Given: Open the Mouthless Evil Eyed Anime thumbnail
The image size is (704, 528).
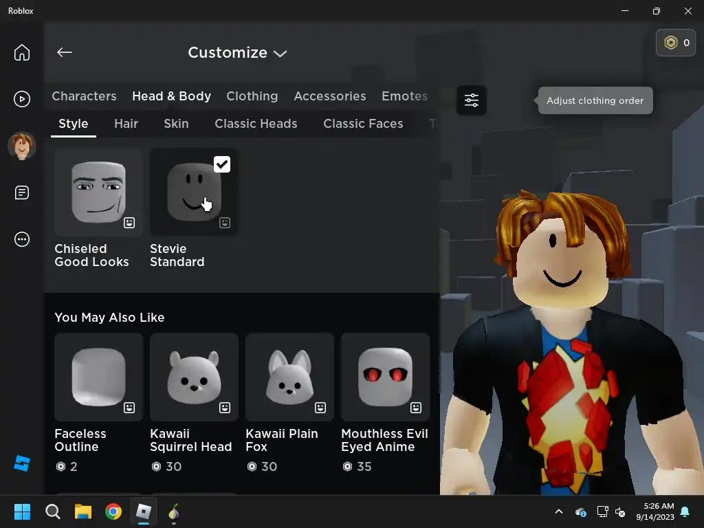Looking at the screenshot, I should click(x=385, y=377).
